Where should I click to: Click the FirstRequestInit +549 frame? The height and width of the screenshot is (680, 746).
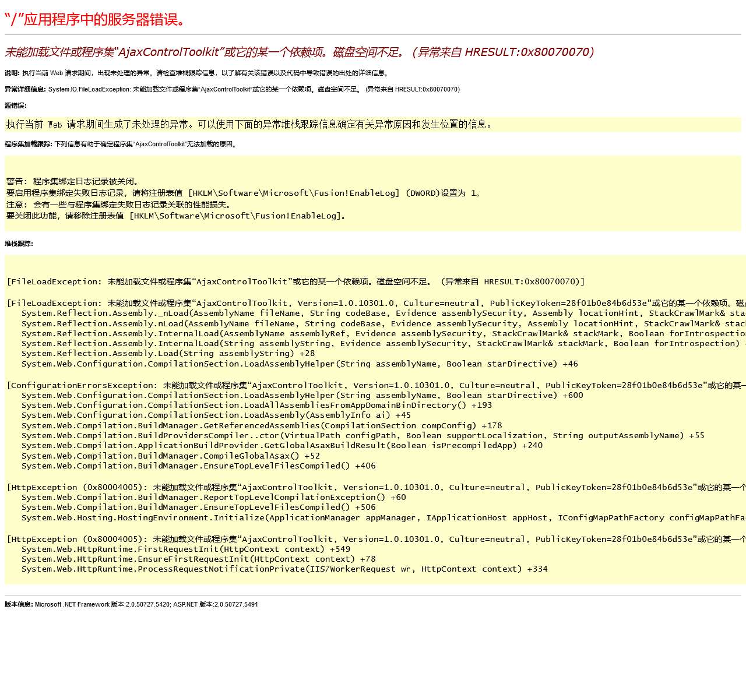[186, 549]
